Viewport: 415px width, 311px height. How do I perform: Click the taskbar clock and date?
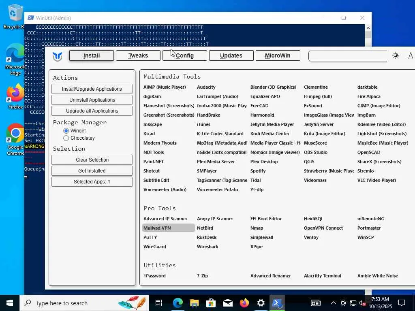pyautogui.click(x=381, y=303)
